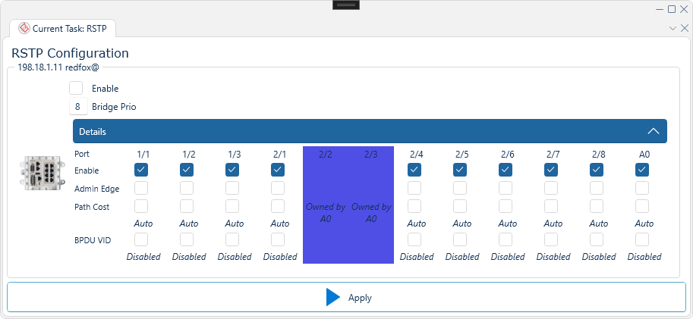Click the Bridge Prio value field
The height and width of the screenshot is (319, 693).
click(x=77, y=106)
